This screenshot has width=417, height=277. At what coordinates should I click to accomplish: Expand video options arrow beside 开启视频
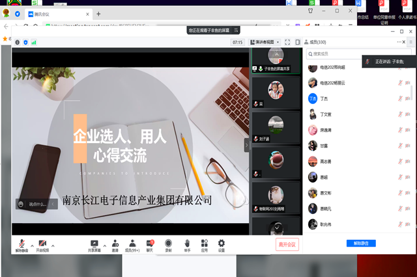click(53, 245)
